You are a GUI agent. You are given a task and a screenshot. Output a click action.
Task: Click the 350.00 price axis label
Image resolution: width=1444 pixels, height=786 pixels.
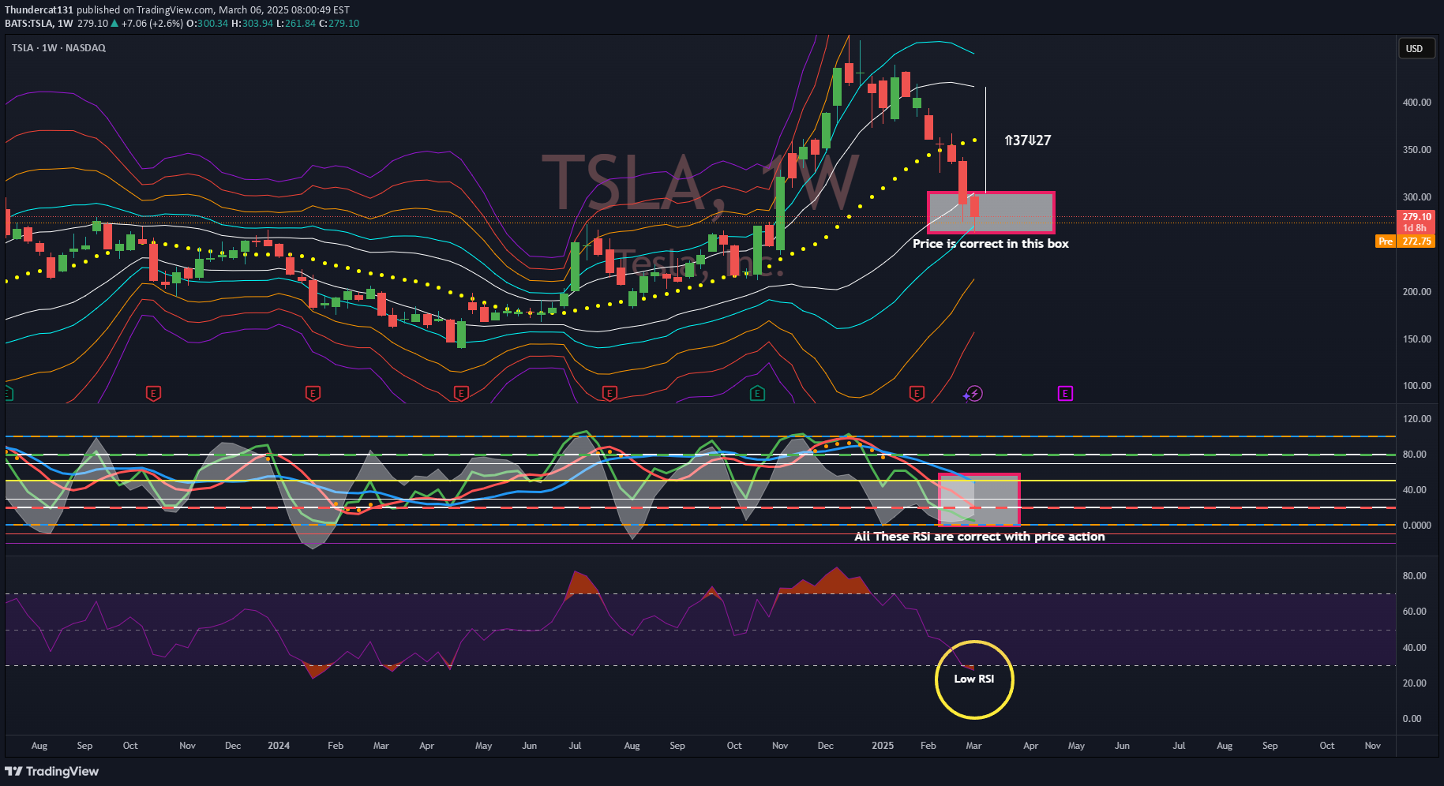point(1416,150)
